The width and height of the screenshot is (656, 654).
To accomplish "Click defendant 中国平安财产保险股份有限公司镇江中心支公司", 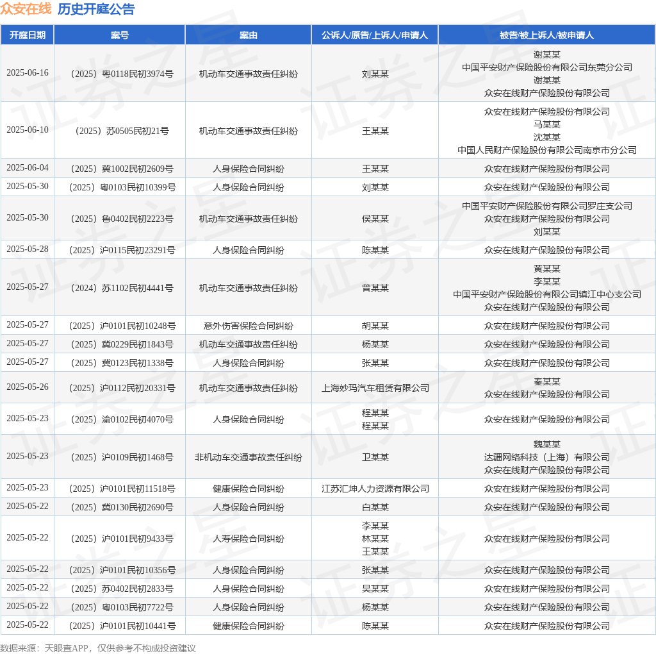I will click(547, 294).
